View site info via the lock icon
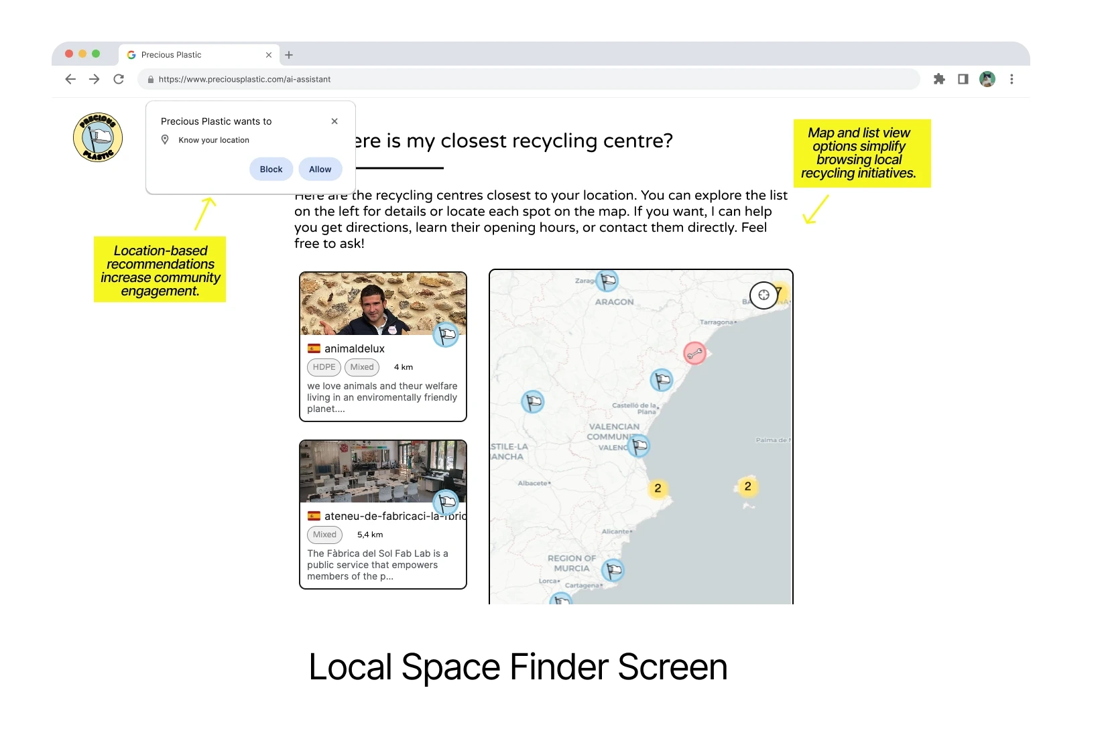Screen dimensions: 1102x743 (x=150, y=79)
